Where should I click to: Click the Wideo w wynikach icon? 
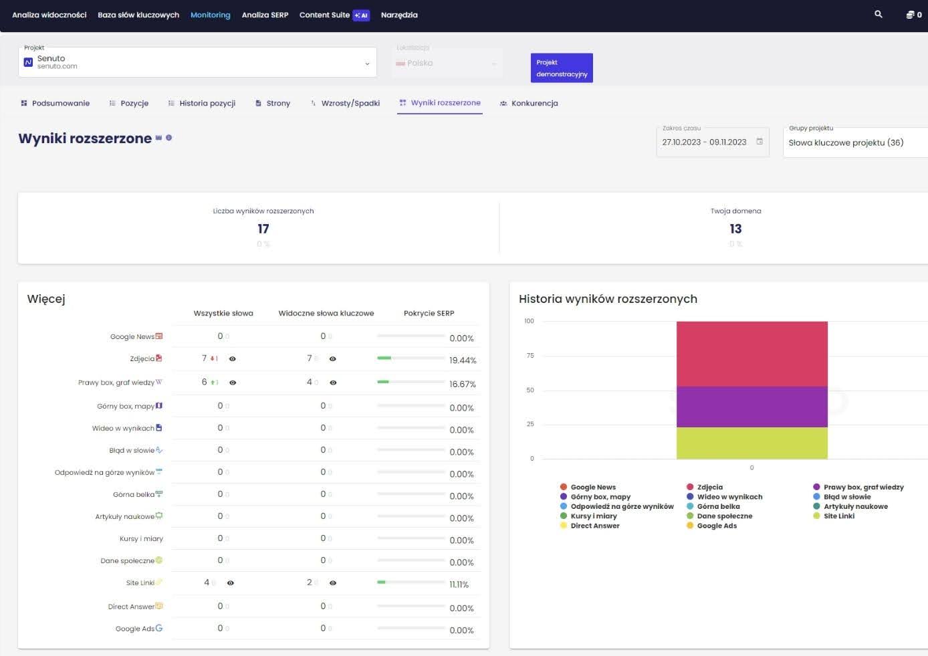pyautogui.click(x=159, y=428)
